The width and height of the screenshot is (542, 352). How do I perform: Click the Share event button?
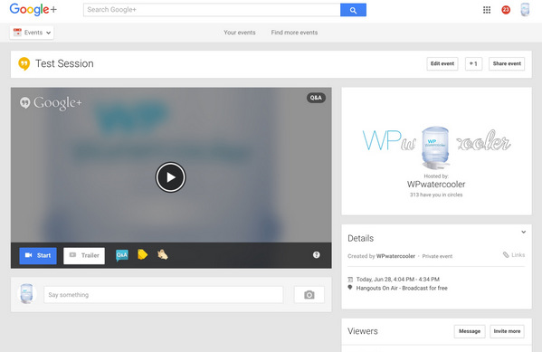(x=507, y=63)
